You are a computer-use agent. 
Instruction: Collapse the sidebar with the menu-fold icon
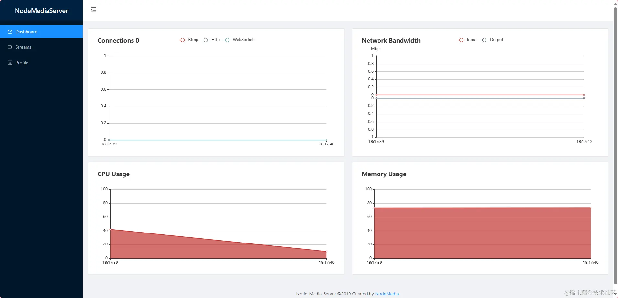tap(93, 10)
